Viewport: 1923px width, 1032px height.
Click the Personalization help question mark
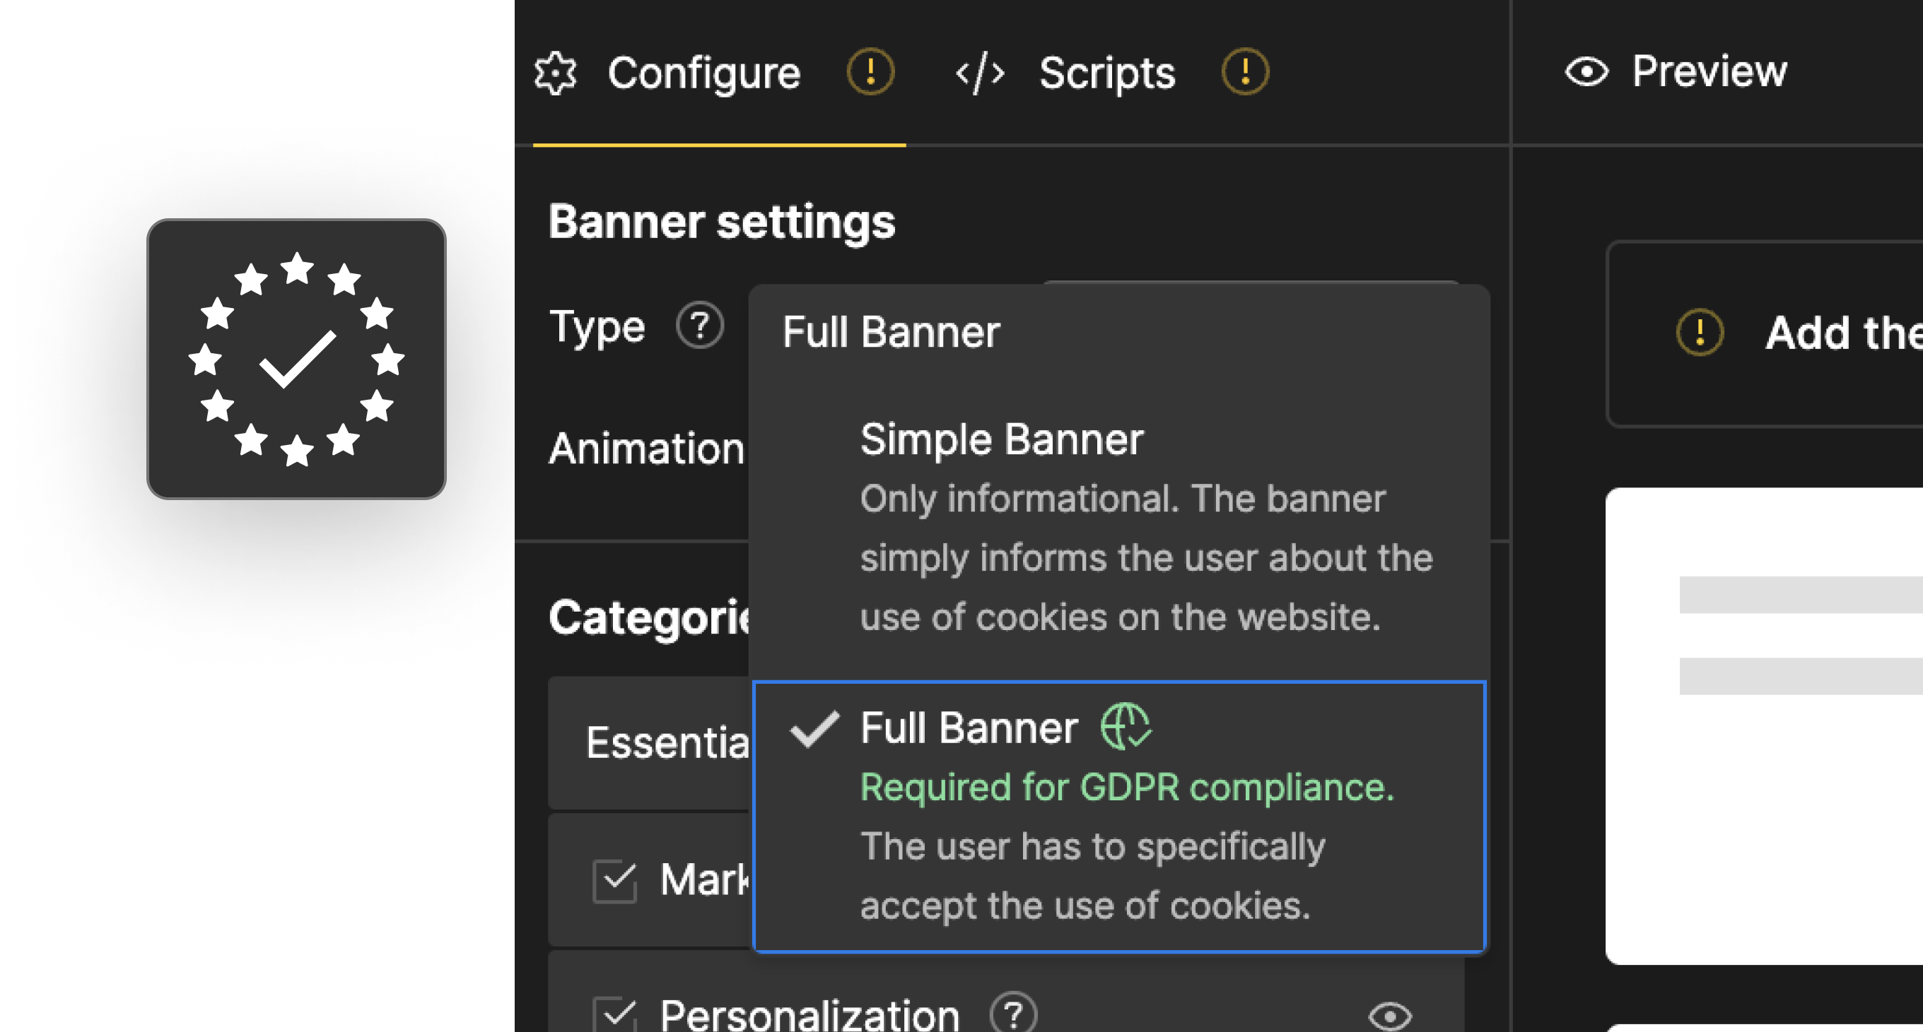point(1013,1014)
